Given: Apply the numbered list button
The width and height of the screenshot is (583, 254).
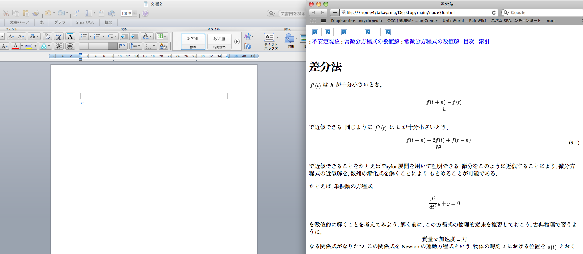Looking at the screenshot, I should point(97,36).
